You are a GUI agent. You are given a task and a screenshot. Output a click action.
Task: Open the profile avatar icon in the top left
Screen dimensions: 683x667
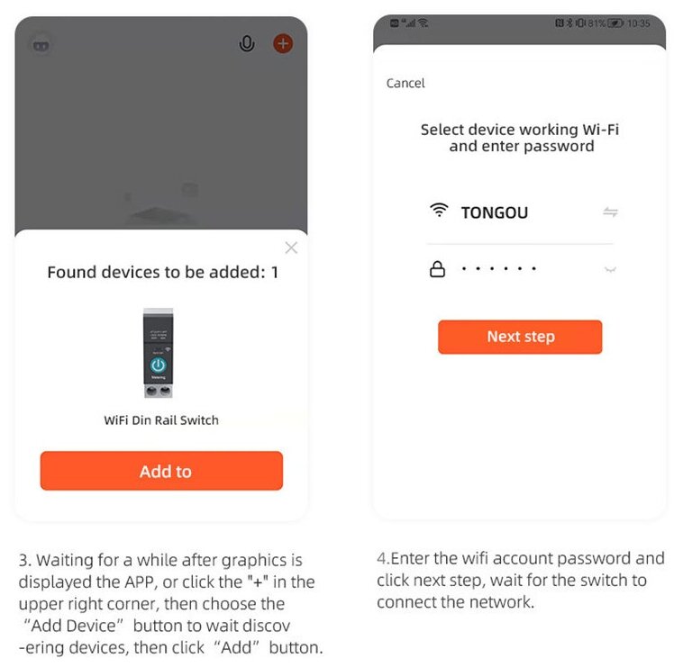(x=41, y=45)
